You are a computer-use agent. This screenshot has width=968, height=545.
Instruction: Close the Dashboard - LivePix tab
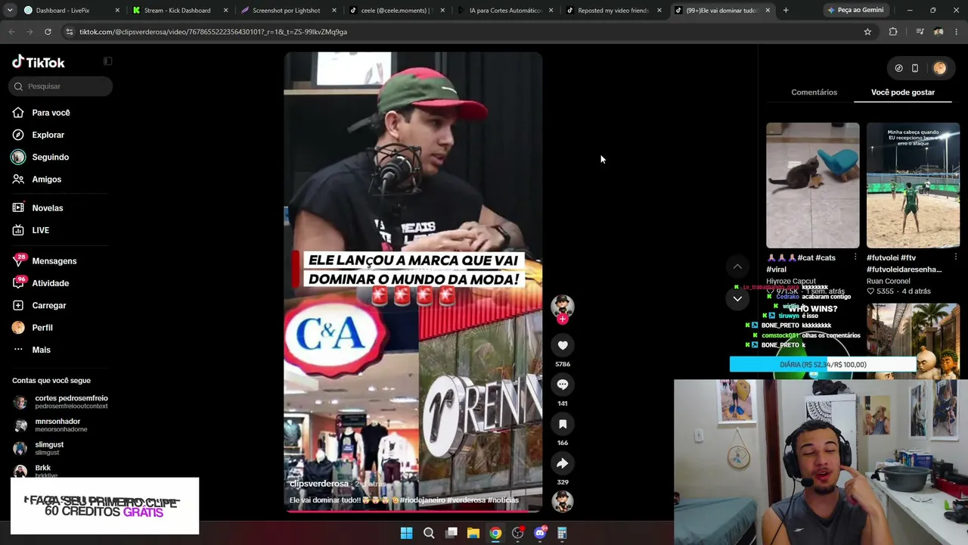[x=117, y=11]
